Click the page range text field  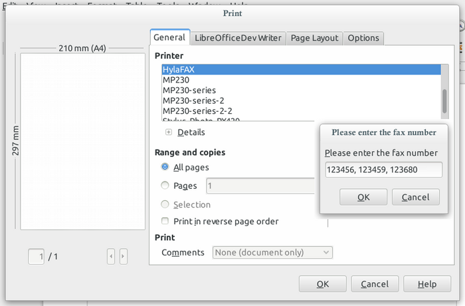pyautogui.click(x=259, y=186)
